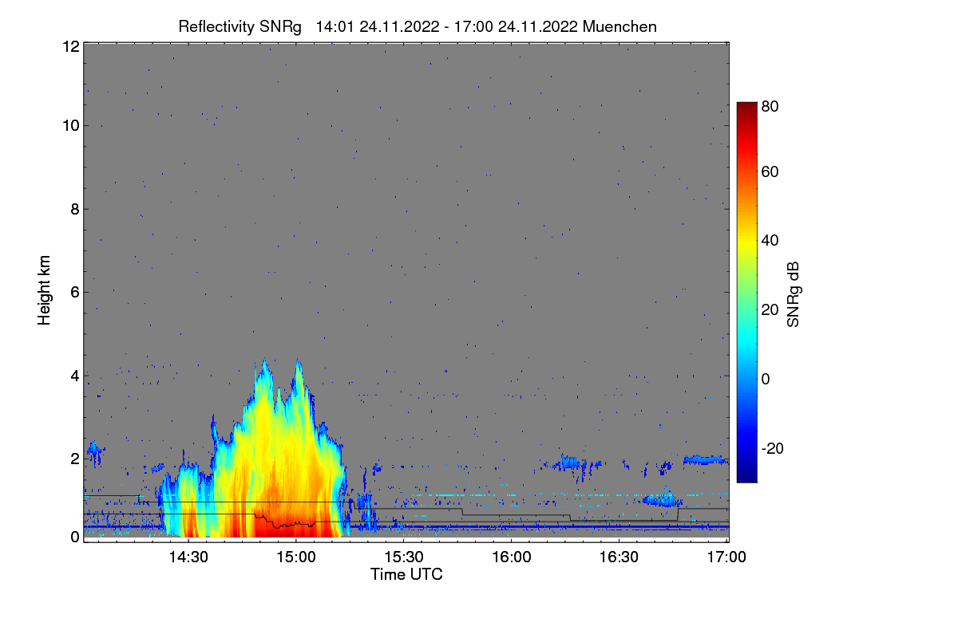This screenshot has height=638, width=958.
Task: Click the colorbar value 60
Action: point(770,171)
